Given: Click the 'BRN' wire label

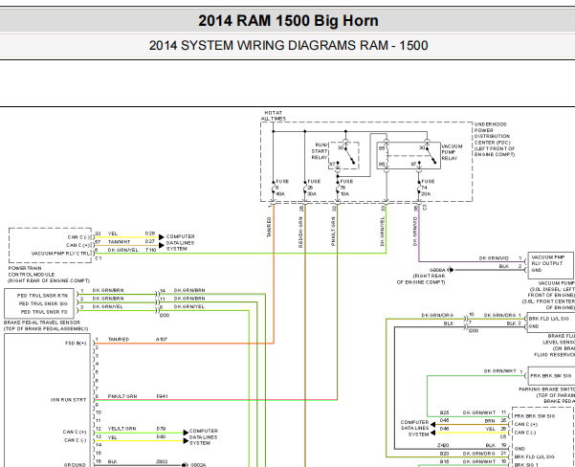Looking at the screenshot, I should (x=490, y=421).
